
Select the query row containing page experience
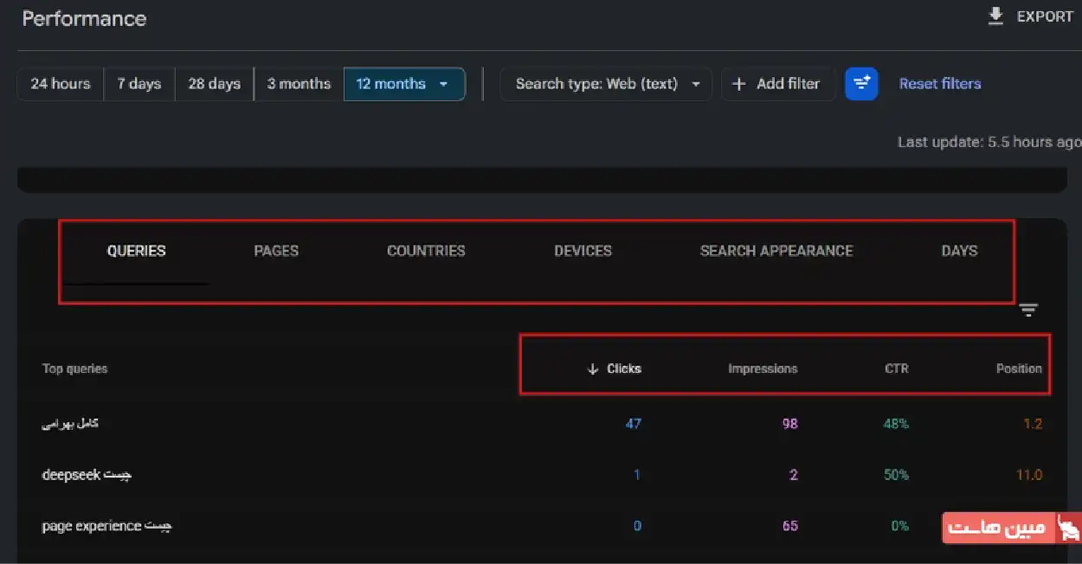542,526
